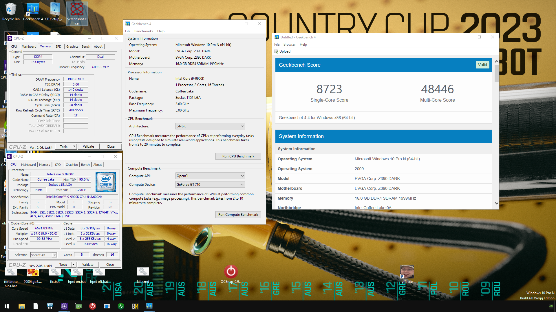The image size is (556, 312).
Task: Expand Tools arrow in CPU-Z Memory window
Action: coord(74,146)
